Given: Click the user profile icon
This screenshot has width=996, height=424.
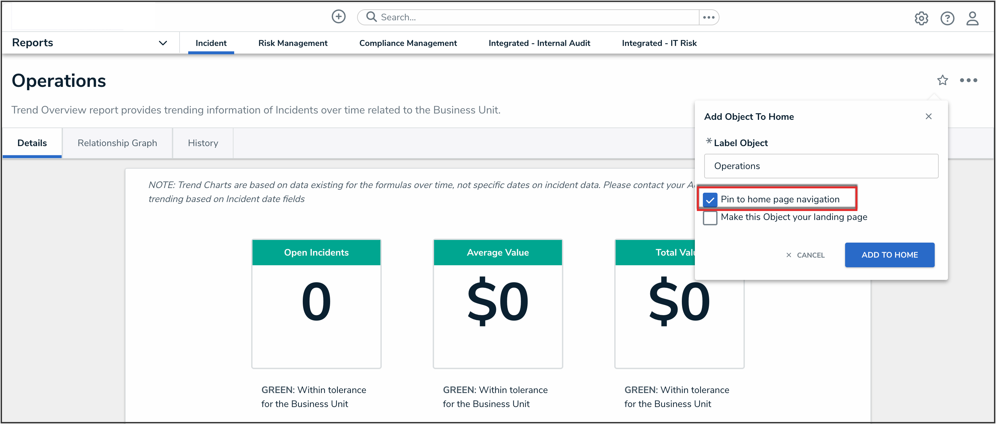Looking at the screenshot, I should click(972, 18).
